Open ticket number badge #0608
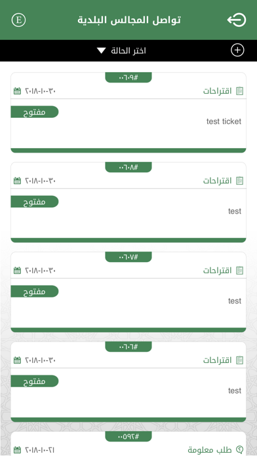The image size is (257, 456). point(128,167)
